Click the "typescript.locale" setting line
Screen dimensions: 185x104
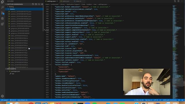pyautogui.click(x=66, y=12)
